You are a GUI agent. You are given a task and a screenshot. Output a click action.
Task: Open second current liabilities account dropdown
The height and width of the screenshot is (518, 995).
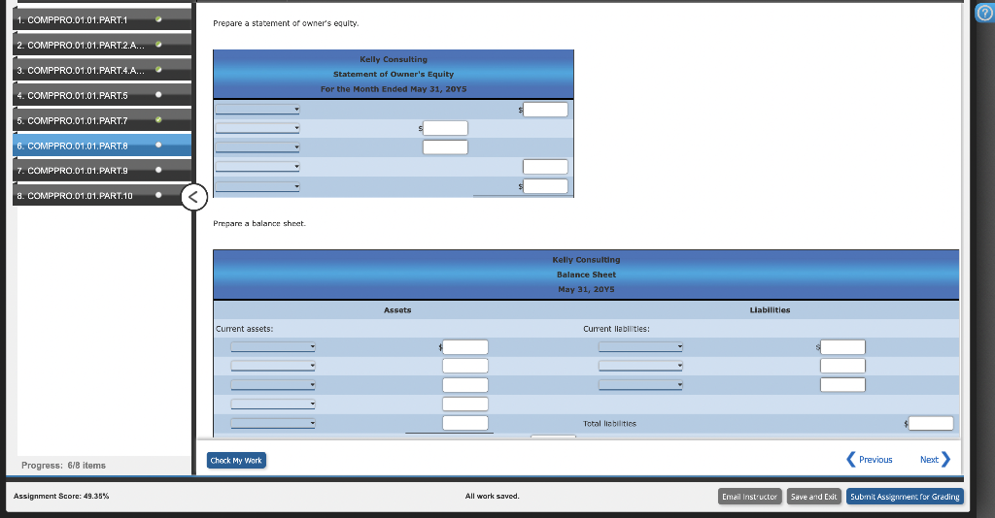[641, 366]
